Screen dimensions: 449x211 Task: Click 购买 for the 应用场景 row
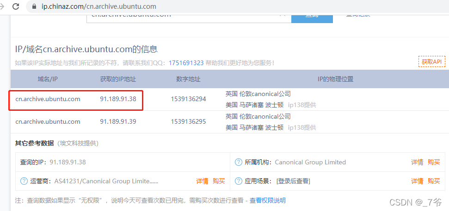434,181
